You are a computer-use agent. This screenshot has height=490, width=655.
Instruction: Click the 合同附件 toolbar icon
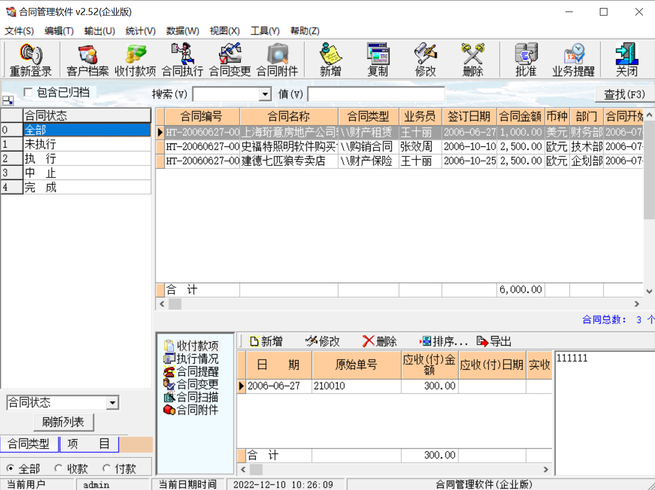tap(276, 59)
